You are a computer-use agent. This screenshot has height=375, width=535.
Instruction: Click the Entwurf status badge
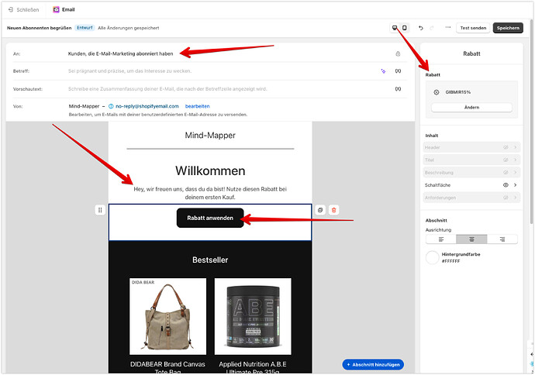85,28
